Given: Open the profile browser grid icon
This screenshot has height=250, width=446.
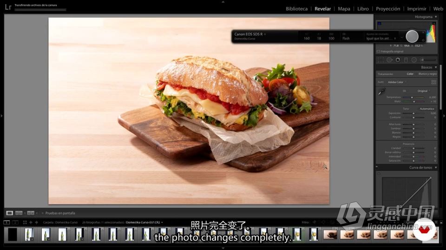Looking at the screenshot, I should tap(434, 82).
